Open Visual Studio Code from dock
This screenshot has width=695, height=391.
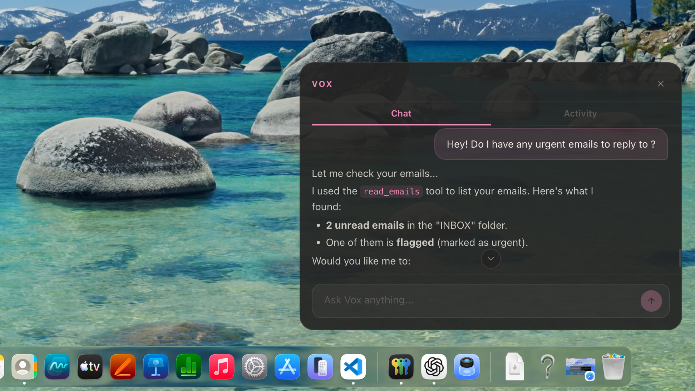[x=353, y=367]
